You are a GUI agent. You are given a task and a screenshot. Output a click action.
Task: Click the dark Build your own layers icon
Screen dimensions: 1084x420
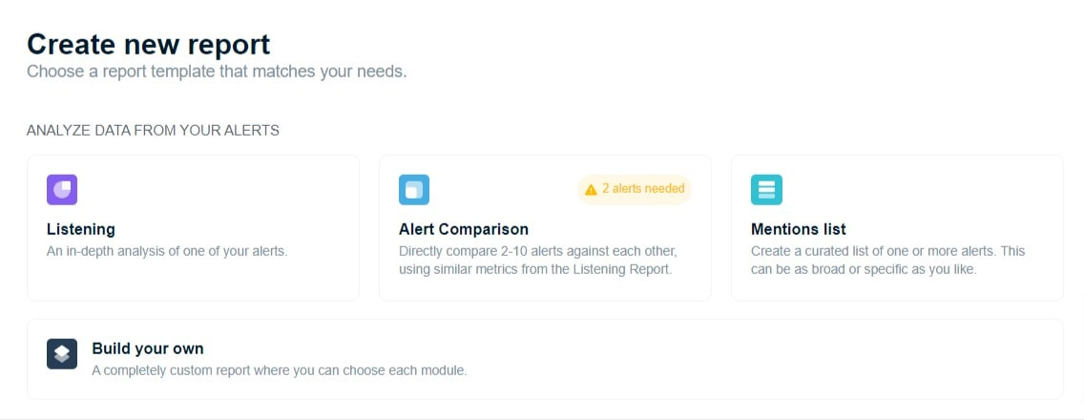(61, 353)
